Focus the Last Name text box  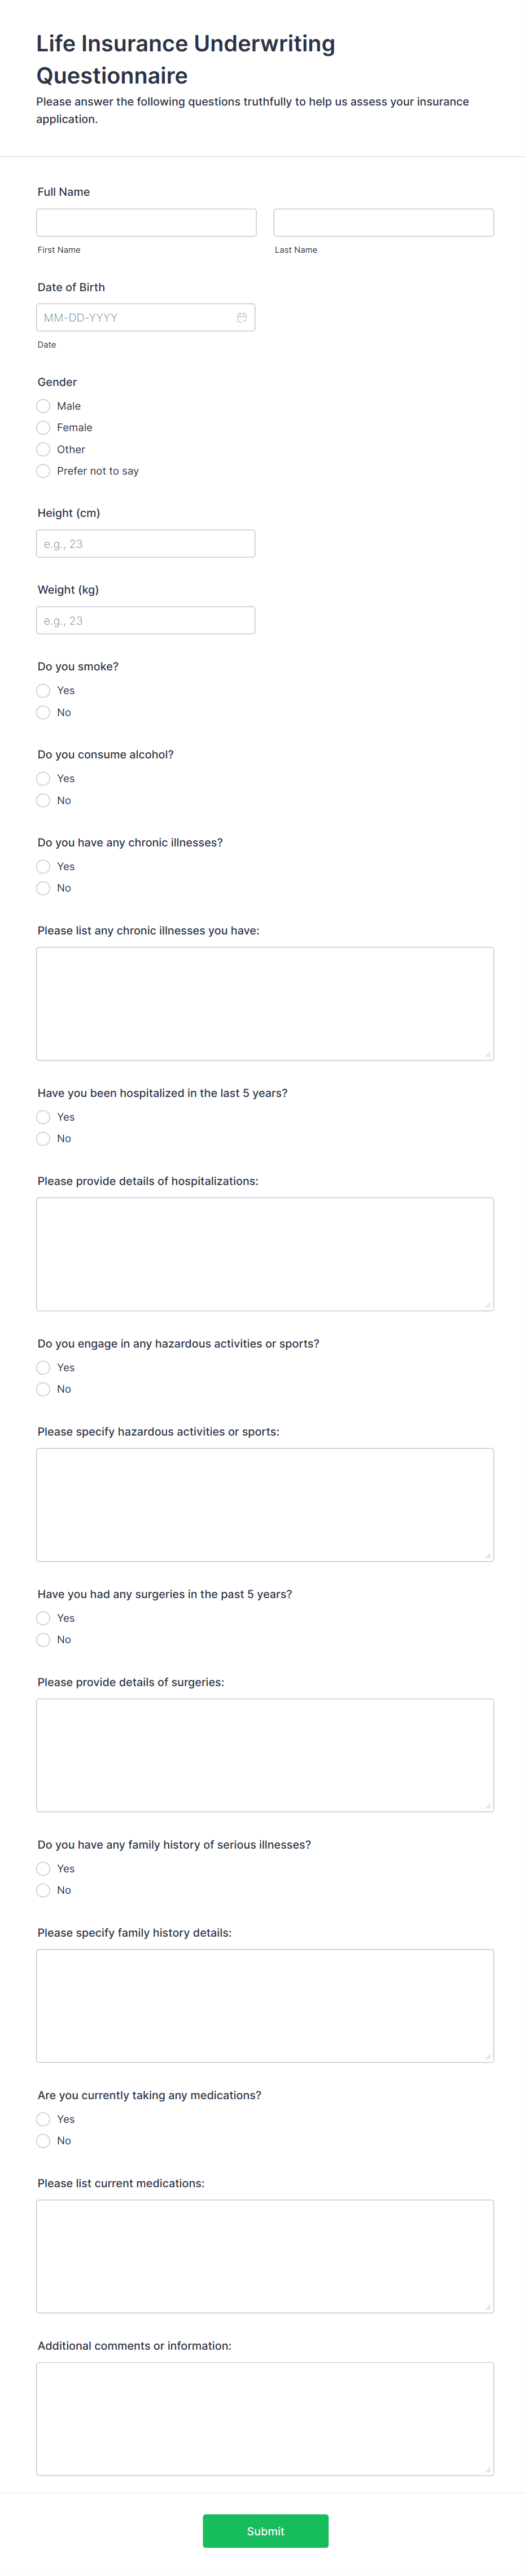pyautogui.click(x=383, y=223)
